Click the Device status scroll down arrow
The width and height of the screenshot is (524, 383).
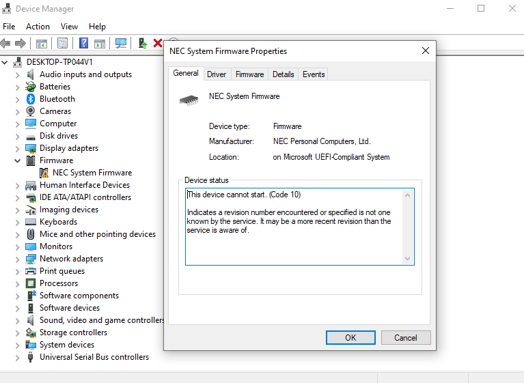point(407,258)
